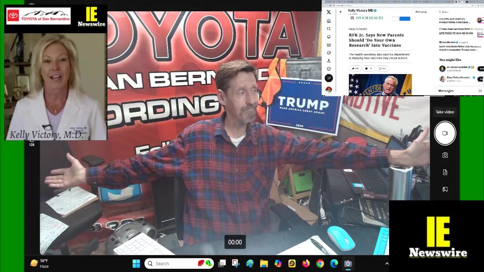Open Messages envelope icon in X sidebar

[x=329, y=45]
